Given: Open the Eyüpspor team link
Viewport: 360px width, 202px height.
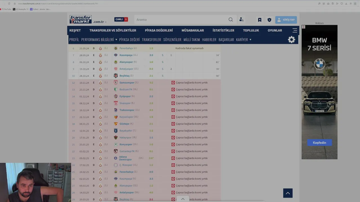Looking at the screenshot, I should click(125, 97).
